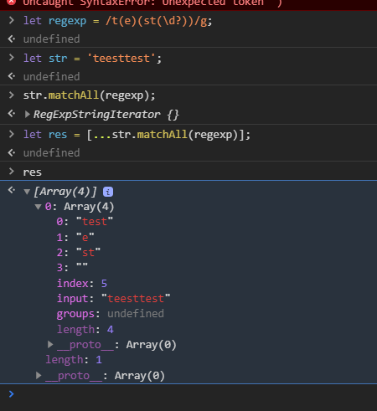Click the "test" match value
Viewport: 377px width, 411px height.
95,222
